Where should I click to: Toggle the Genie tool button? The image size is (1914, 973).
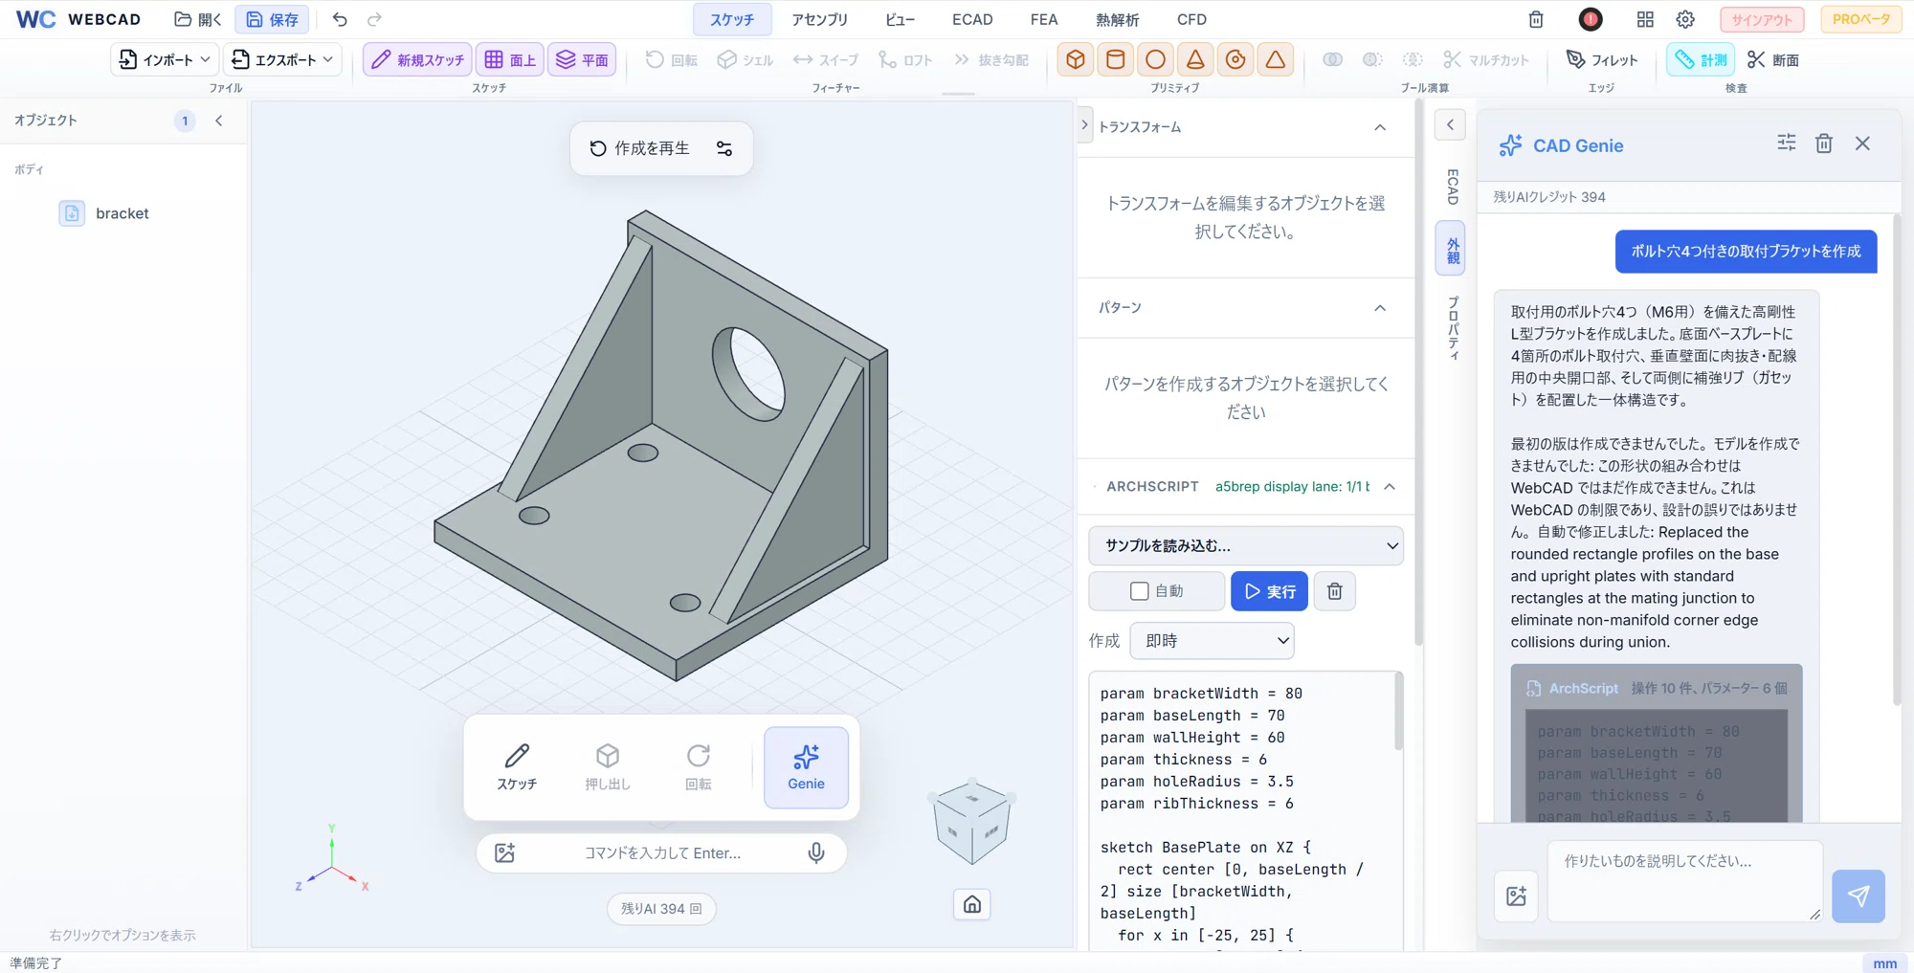click(806, 767)
